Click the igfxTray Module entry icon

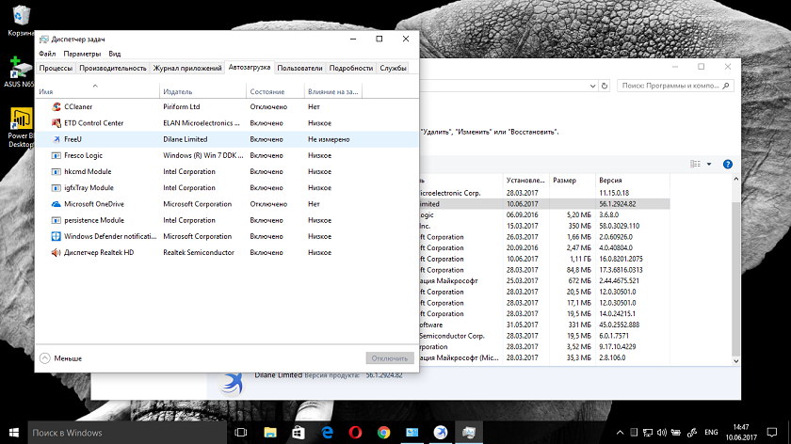point(56,187)
